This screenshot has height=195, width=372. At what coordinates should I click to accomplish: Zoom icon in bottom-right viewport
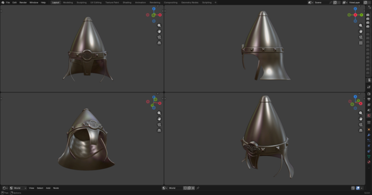point(361,113)
